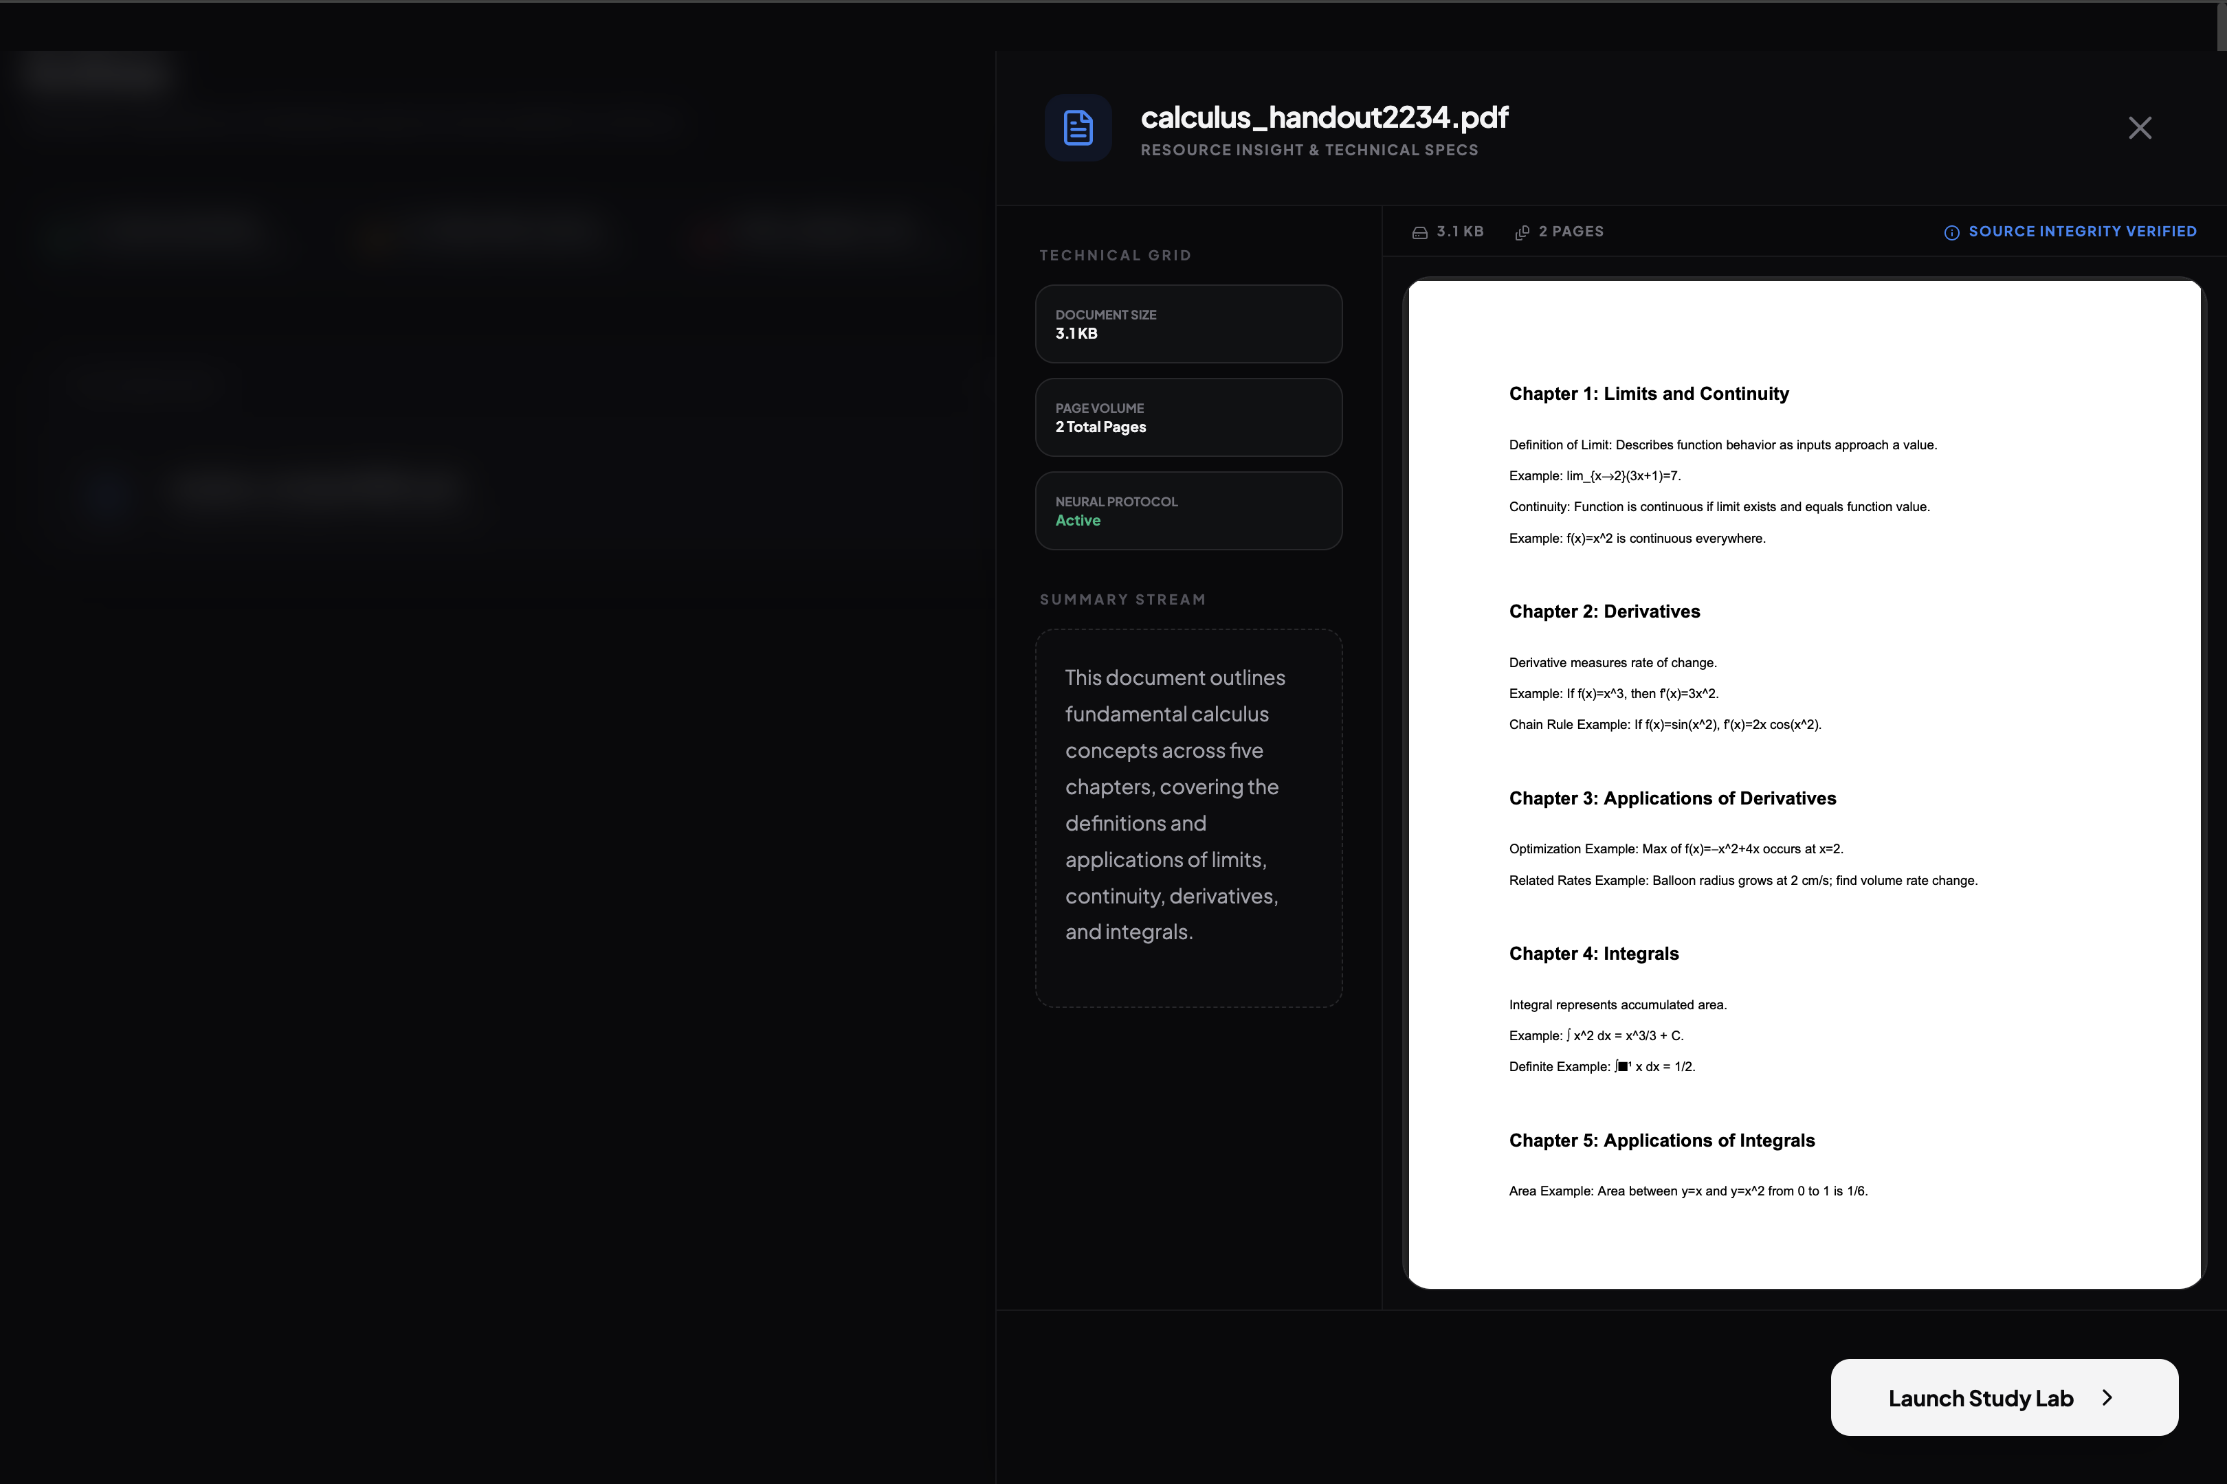Viewport: 2227px width, 1484px height.
Task: Click the blue document file icon
Action: pyautogui.click(x=1078, y=128)
